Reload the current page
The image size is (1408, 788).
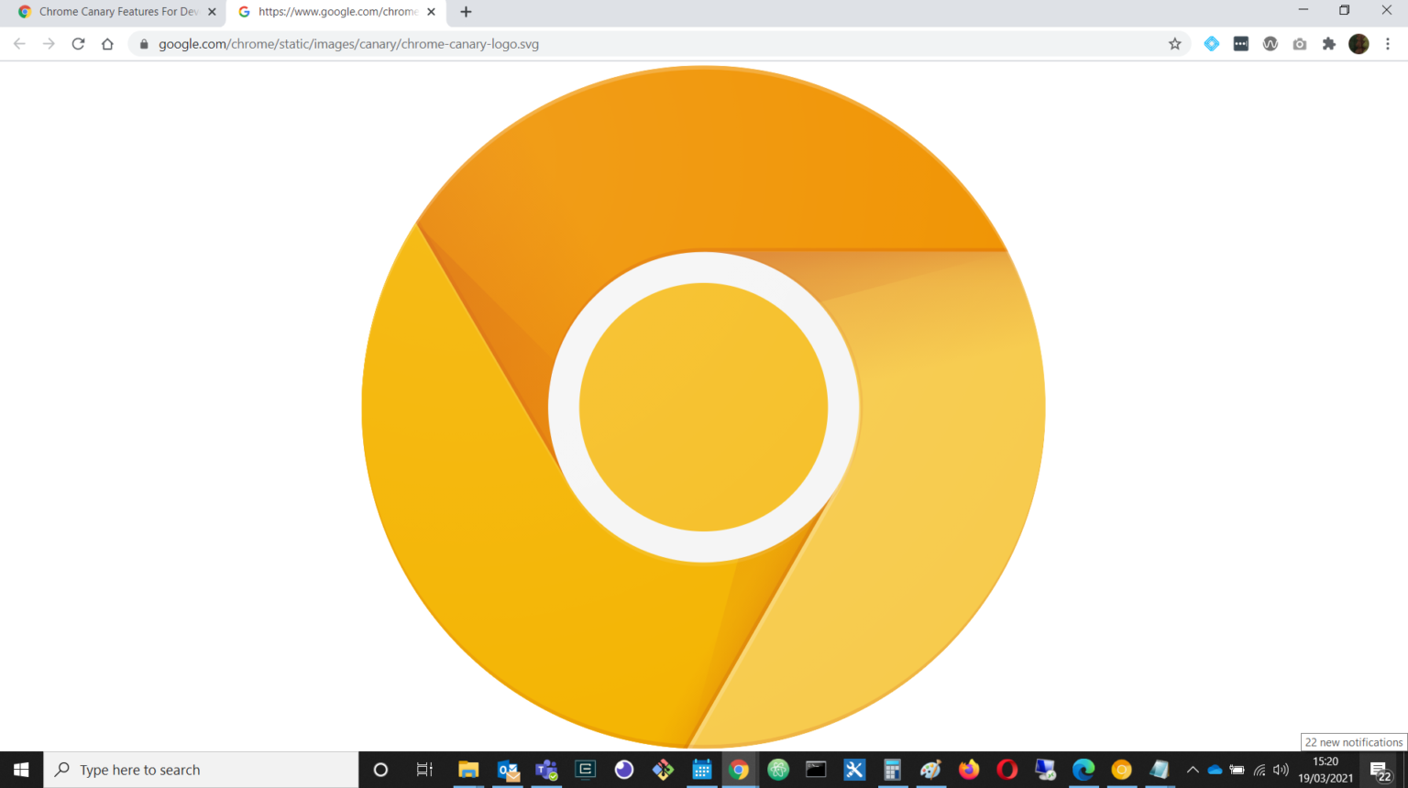tap(78, 44)
